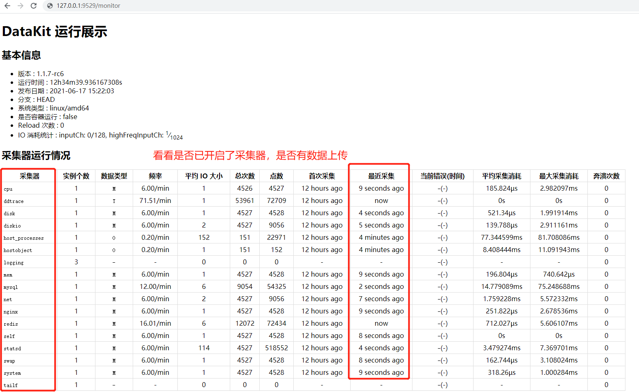Click the IO 消耗统计 line

tap(100, 135)
